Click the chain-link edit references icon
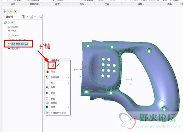Screen dimensions: 183x132 coord(58,65)
